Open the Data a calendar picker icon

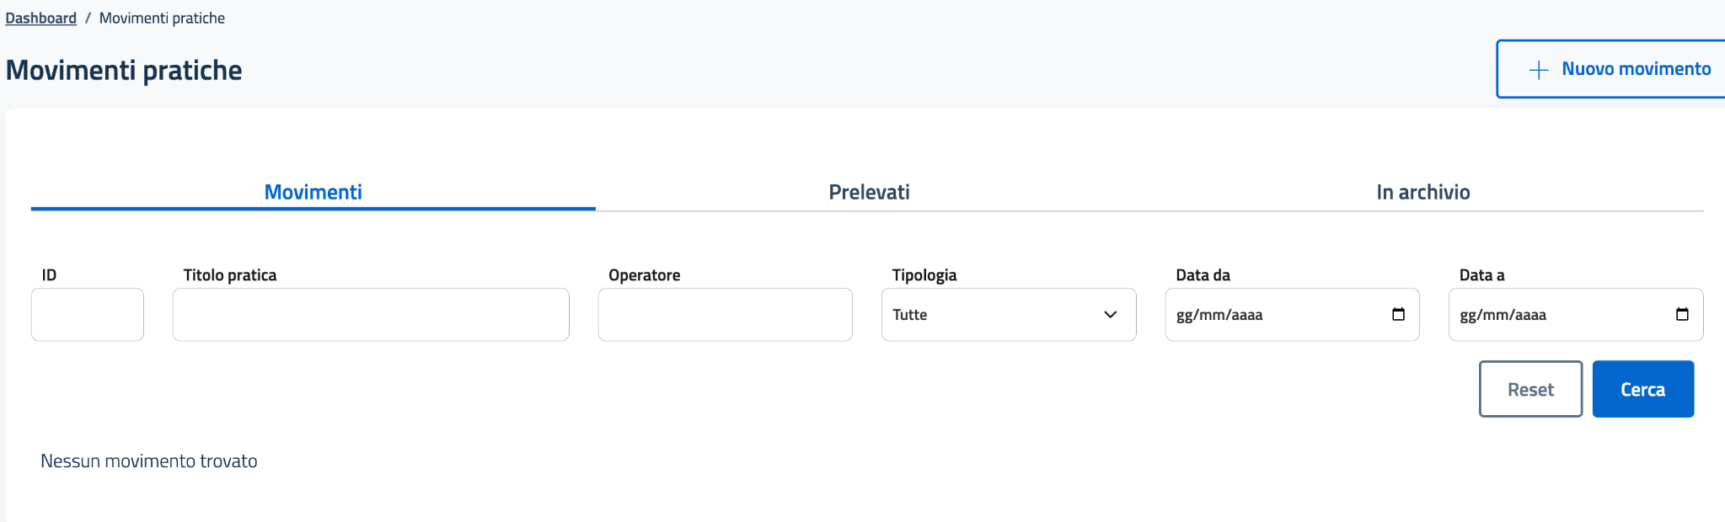tap(1682, 314)
